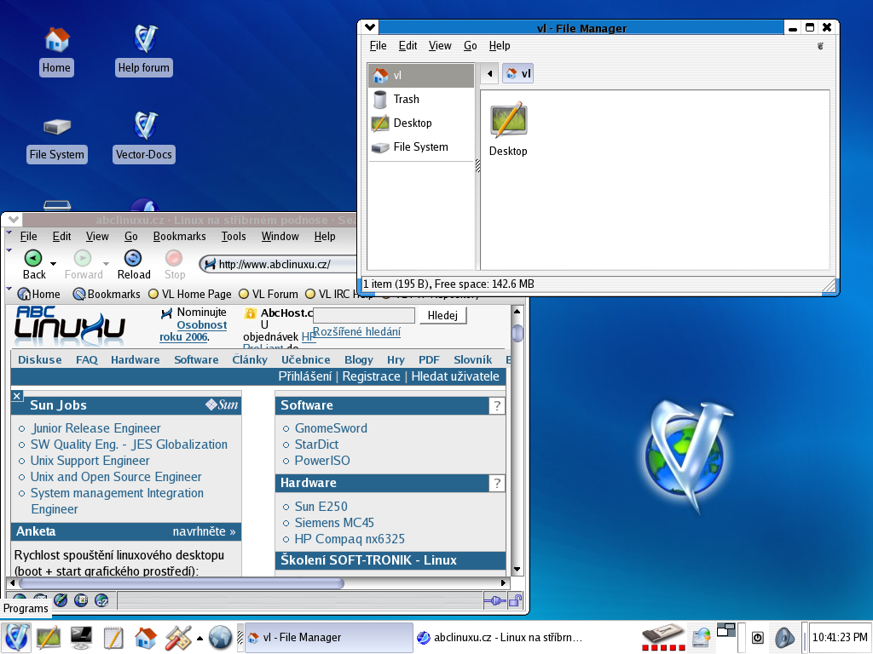Open the Composer icon in browser status bar
This screenshot has width=873, height=654.
click(x=61, y=600)
